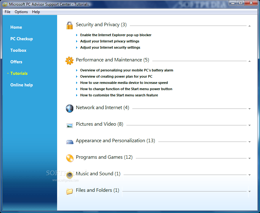Open customize Start menu search feature tutorial
Image resolution: width=260 pixels, height=213 pixels.
coord(119,95)
